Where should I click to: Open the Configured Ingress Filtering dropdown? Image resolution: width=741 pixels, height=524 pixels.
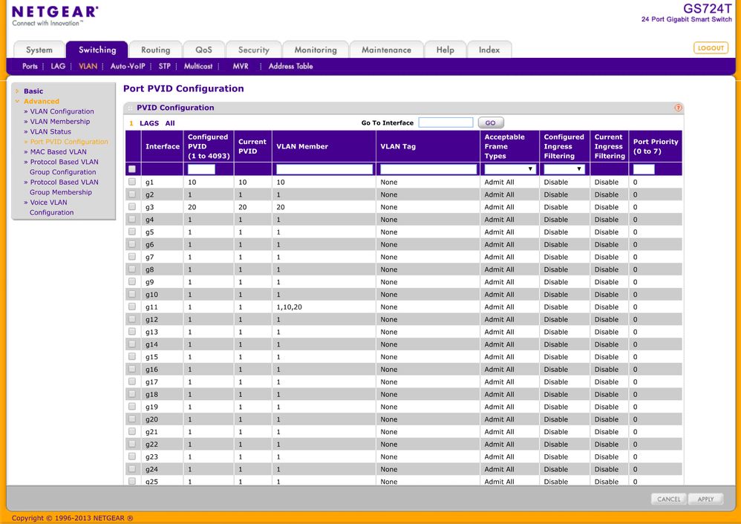564,169
